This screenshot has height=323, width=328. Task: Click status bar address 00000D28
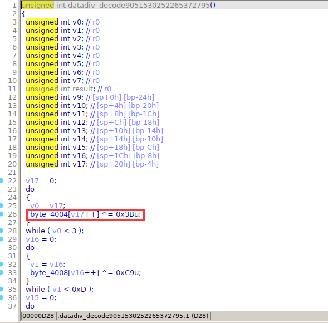[38, 316]
